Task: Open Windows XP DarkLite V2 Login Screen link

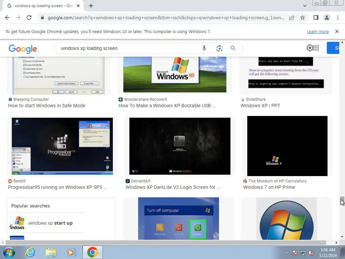Action: point(173,187)
